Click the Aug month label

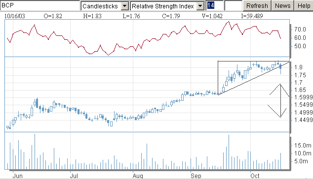[138, 176]
